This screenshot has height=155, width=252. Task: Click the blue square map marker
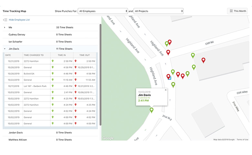[170, 78]
